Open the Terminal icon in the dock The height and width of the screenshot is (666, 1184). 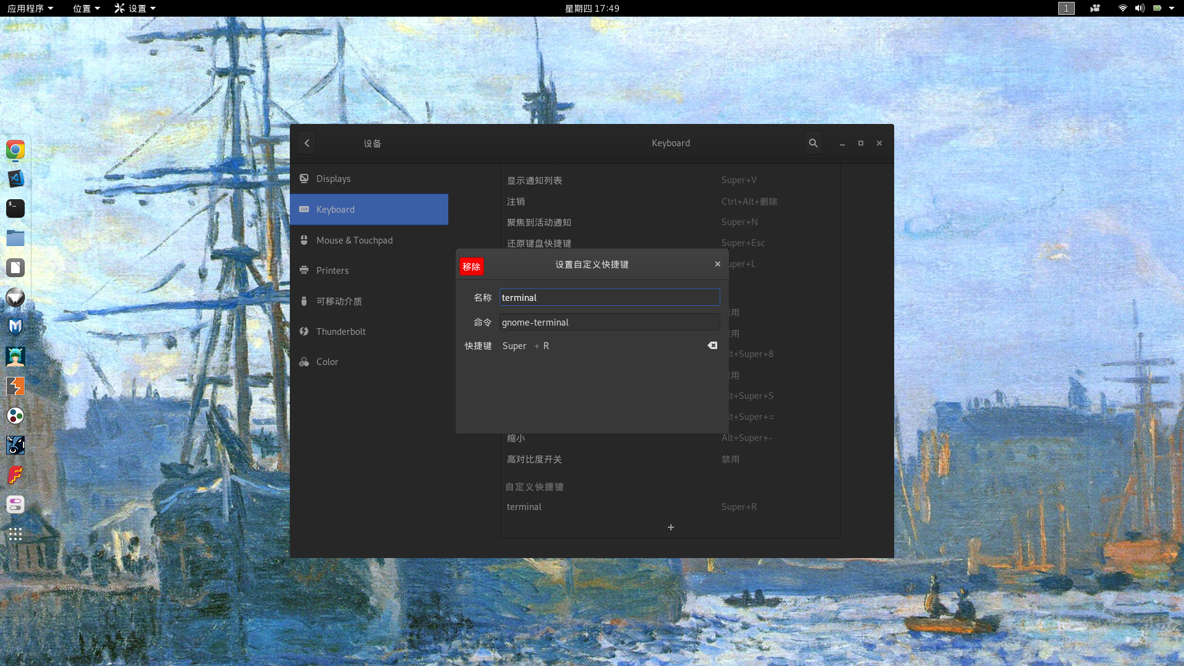(15, 208)
